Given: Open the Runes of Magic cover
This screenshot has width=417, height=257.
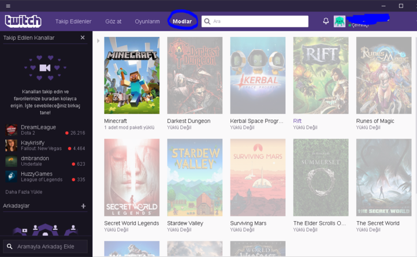Looking at the screenshot, I should (384, 75).
